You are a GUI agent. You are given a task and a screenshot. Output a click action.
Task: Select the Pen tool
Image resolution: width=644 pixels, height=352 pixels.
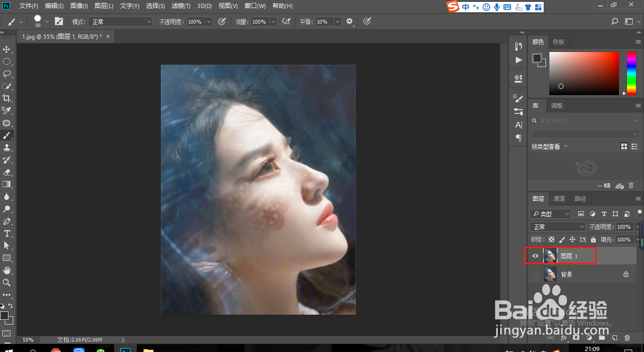[7, 221]
